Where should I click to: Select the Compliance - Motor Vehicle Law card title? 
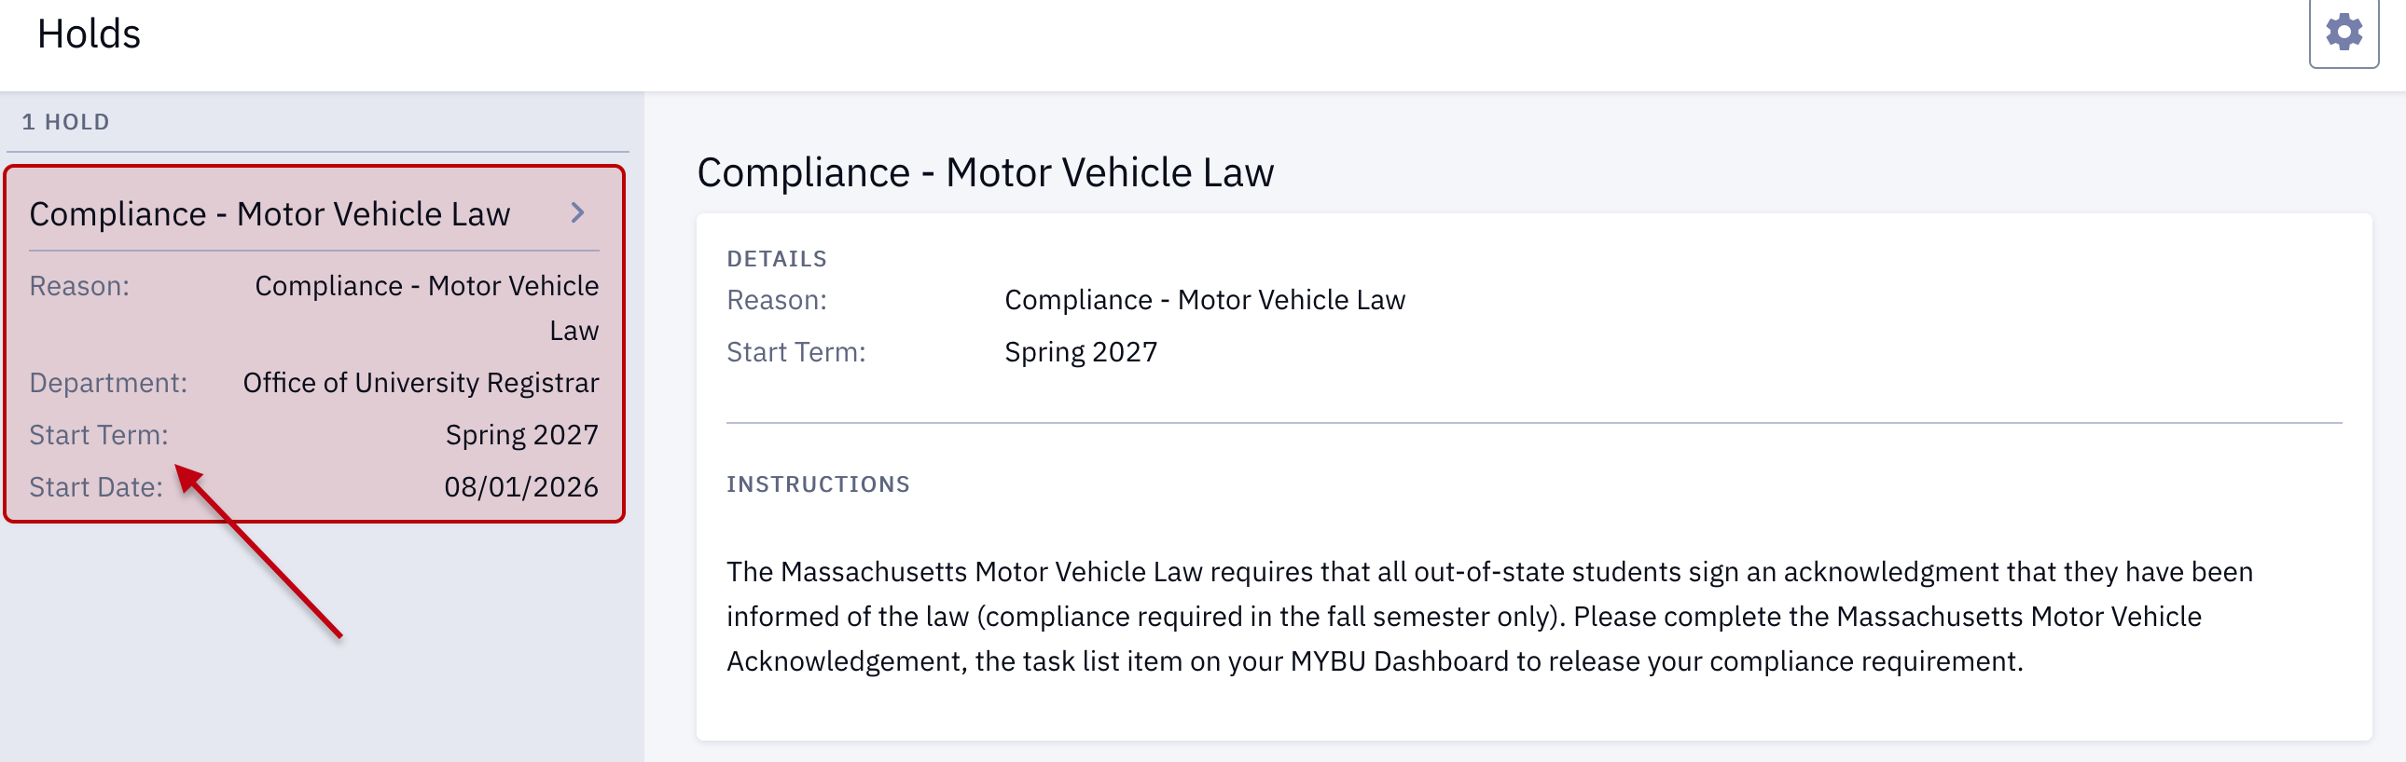point(270,213)
